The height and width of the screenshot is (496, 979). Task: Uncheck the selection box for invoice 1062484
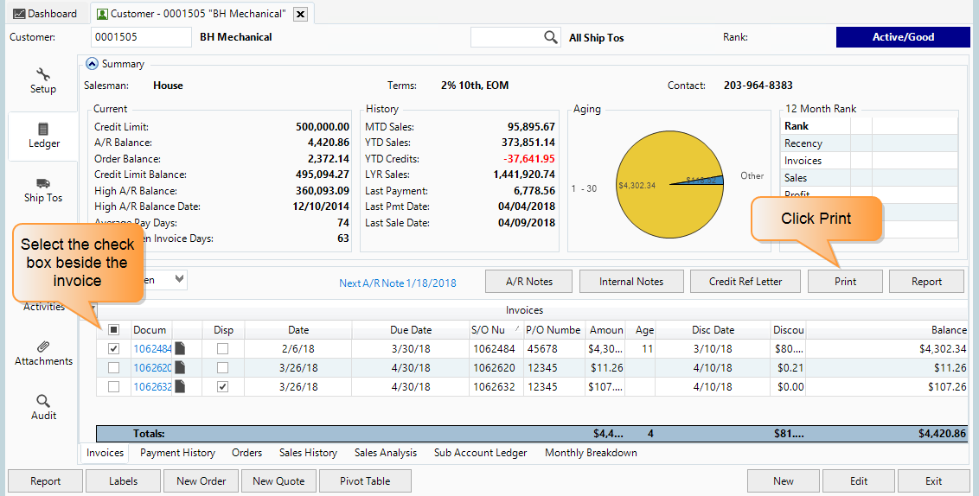pos(113,349)
